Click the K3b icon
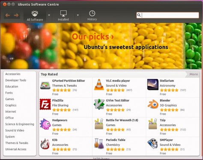Screen dimensions: 203x160 [x=45, y=144]
